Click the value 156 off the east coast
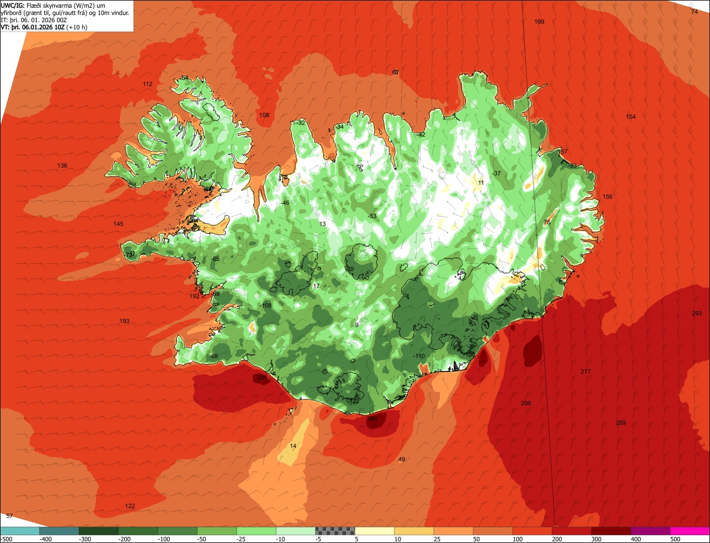Viewport: 710px width, 543px height. (607, 197)
